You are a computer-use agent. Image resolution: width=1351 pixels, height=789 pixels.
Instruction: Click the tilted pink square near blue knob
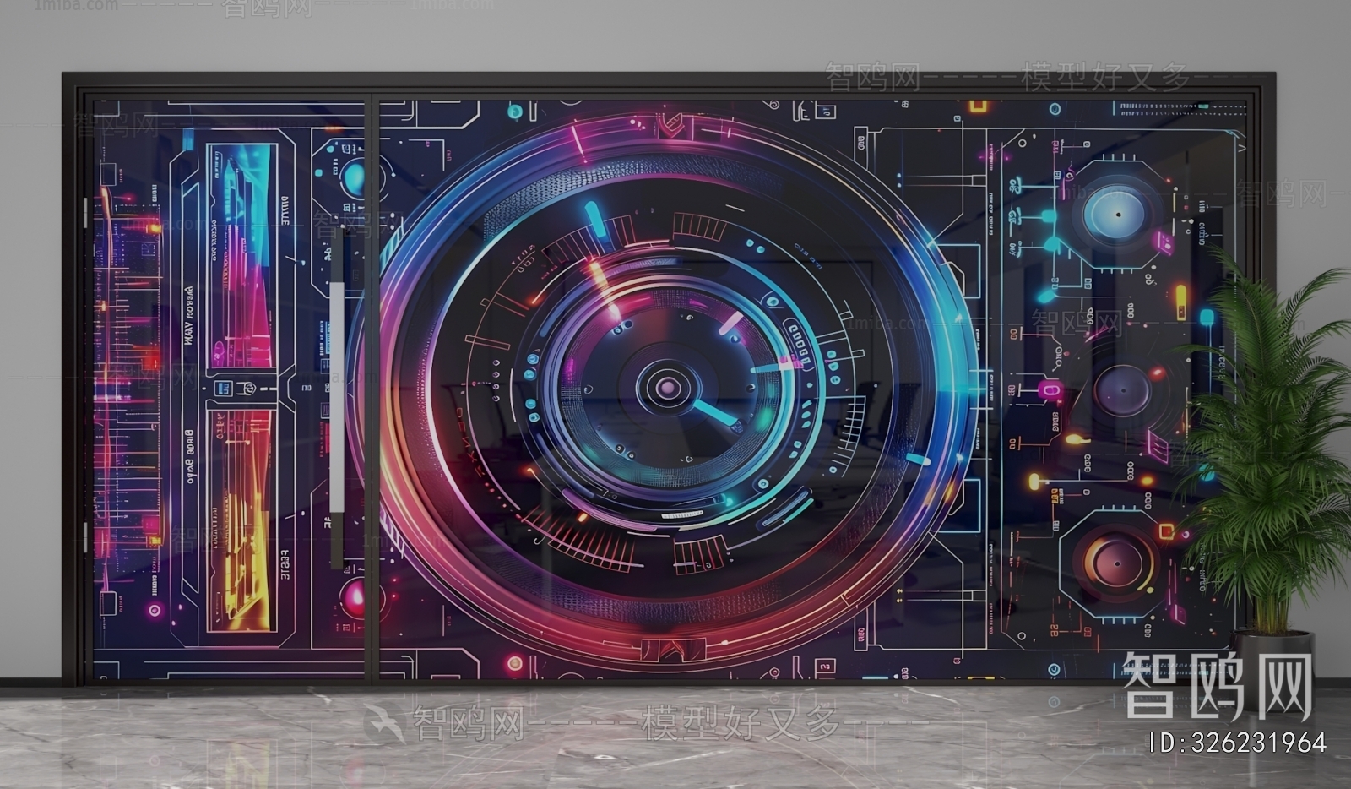pos(1165,243)
